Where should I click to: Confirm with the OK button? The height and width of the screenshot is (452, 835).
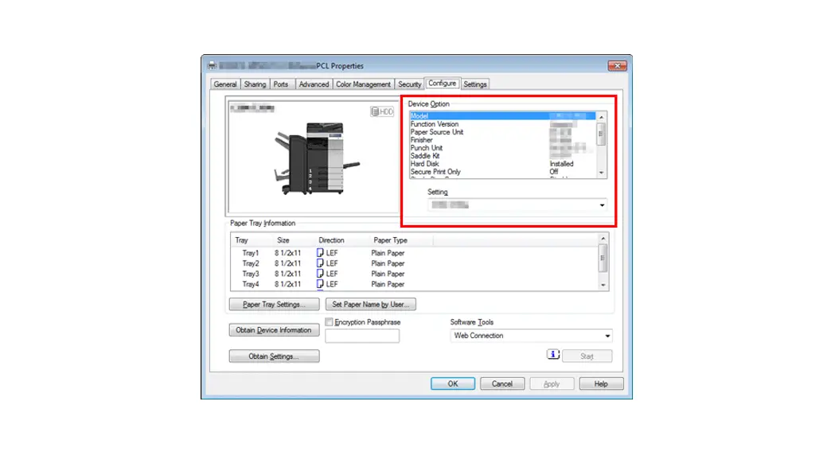453,384
